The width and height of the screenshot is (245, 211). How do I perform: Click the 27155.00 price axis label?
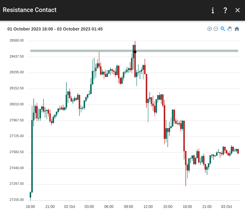[17, 200]
